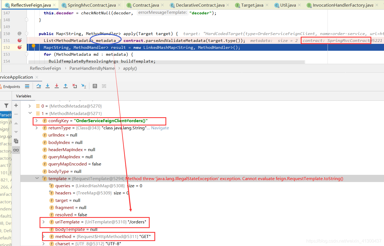Click the apply() breadcrumb
The width and height of the screenshot is (384, 246).
pos(130,68)
